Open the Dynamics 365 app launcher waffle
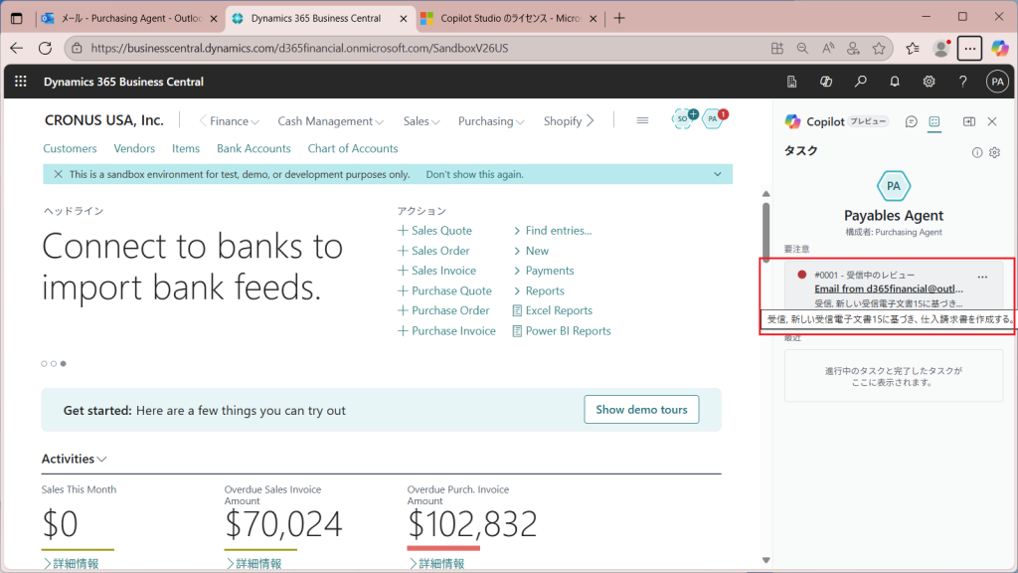Viewport: 1018px width, 573px height. pos(21,82)
